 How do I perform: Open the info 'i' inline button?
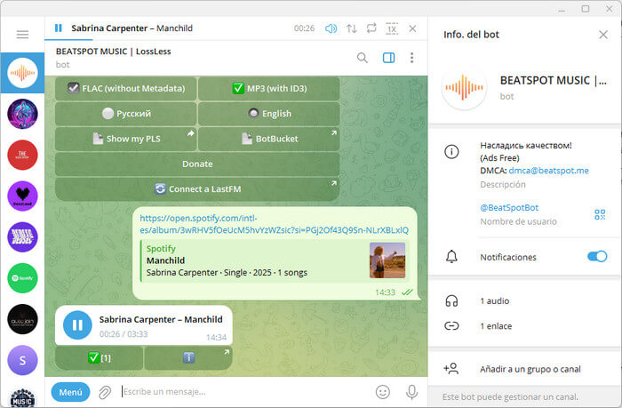(x=188, y=358)
